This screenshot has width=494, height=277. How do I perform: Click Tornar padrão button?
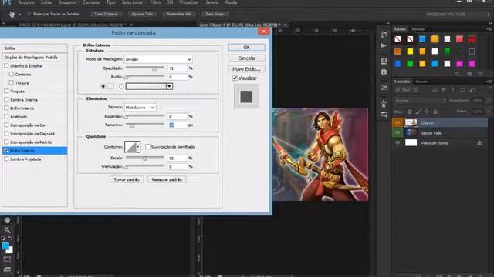pos(127,179)
